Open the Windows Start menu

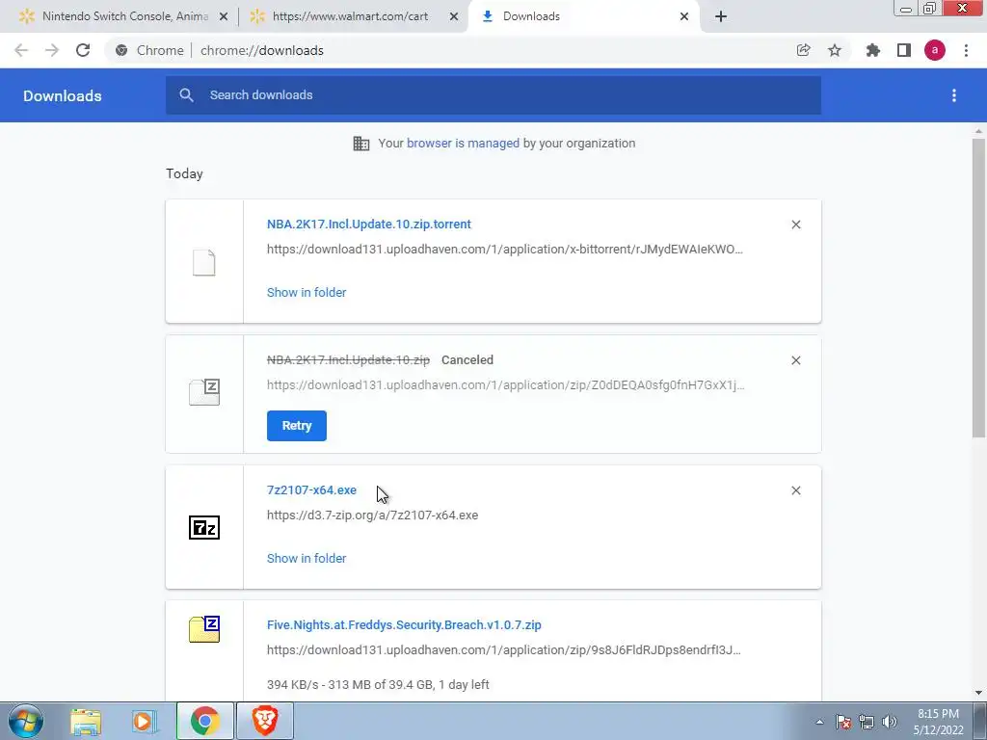pos(26,721)
